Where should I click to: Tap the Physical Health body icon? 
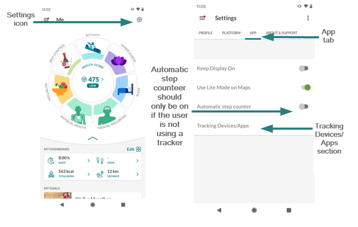[78, 116]
